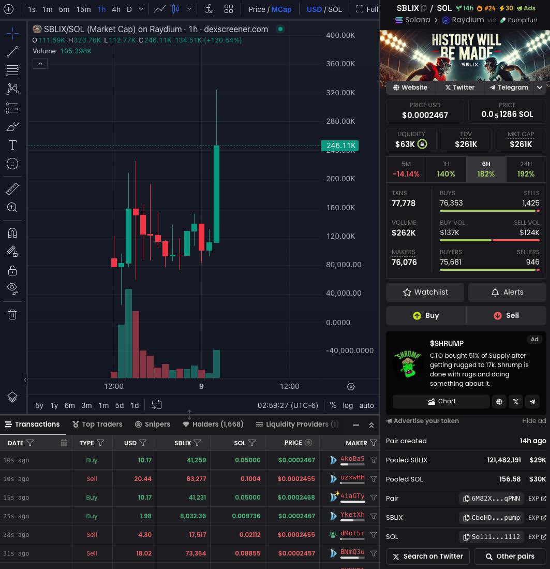Screen dimensions: 550x569
Task: Switch chart to line style
Action: coord(160,9)
